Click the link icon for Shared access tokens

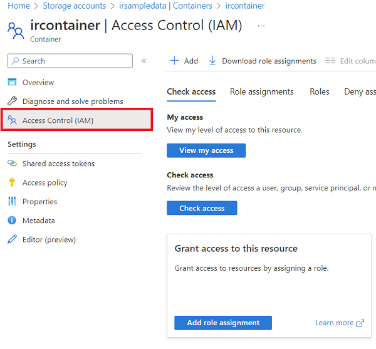point(12,164)
